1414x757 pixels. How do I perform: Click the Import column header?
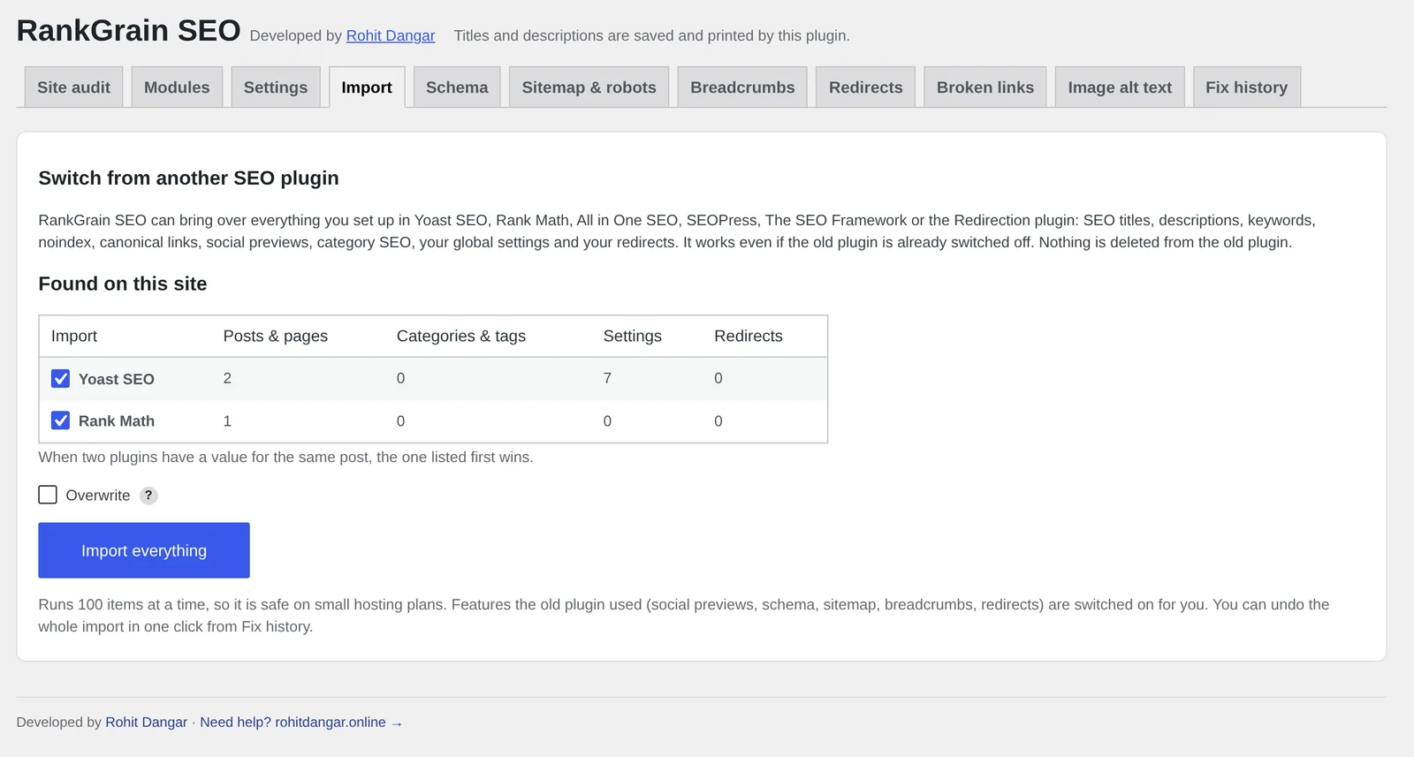coord(74,336)
